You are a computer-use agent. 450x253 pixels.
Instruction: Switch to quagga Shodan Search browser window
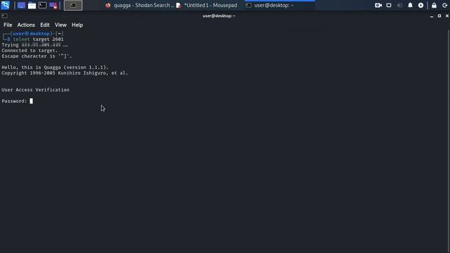[139, 5]
